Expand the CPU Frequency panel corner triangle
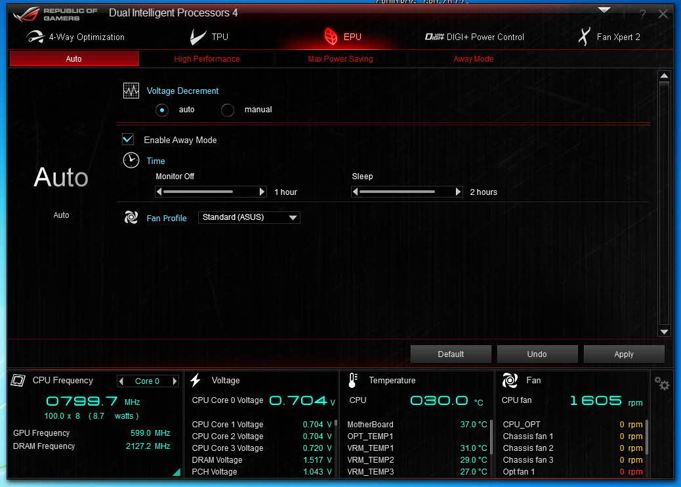The width and height of the screenshot is (681, 487). coord(176,472)
